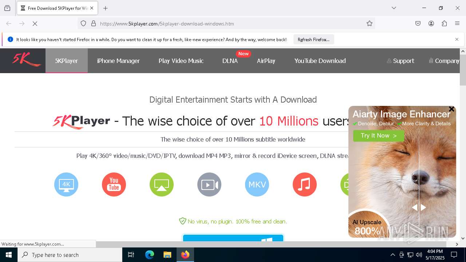466x262 pixels.
Task: Expand the list all tabs dropdown
Action: point(394,8)
